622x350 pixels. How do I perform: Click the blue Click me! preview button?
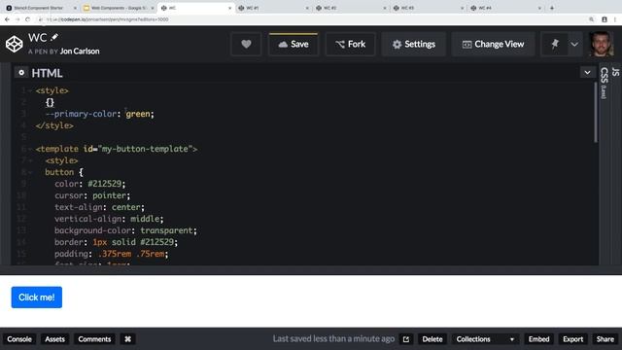(x=37, y=297)
